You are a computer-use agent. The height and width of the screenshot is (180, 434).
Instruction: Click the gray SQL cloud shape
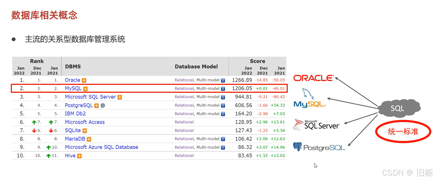(399, 108)
